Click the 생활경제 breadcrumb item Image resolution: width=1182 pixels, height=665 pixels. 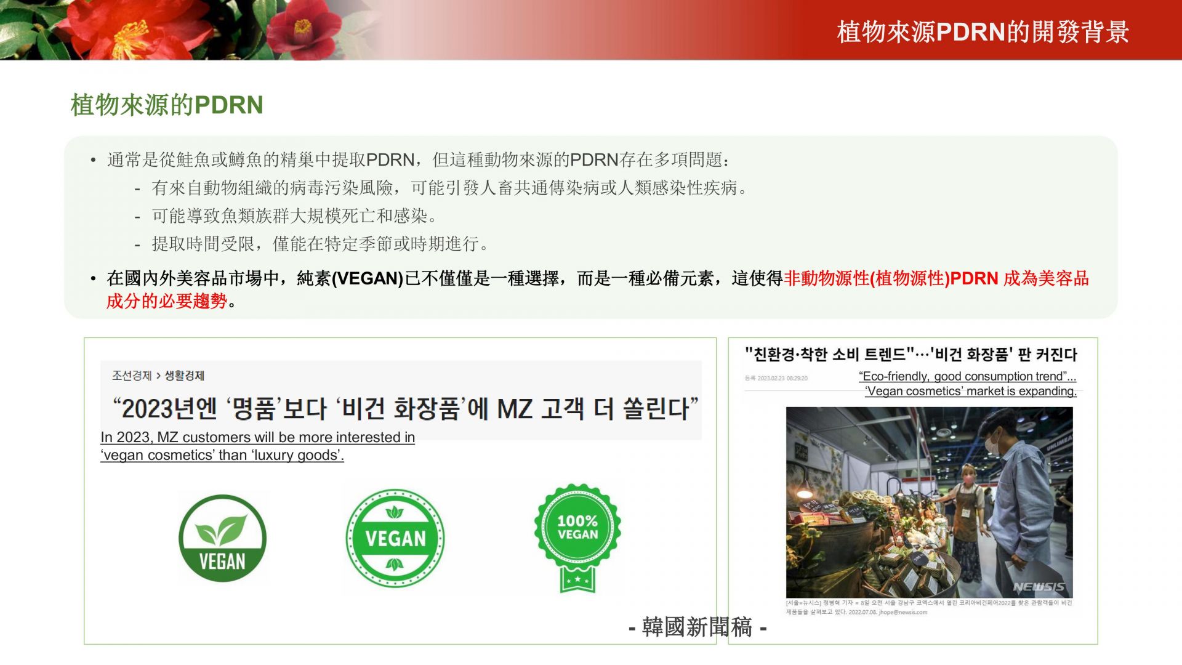tap(184, 376)
